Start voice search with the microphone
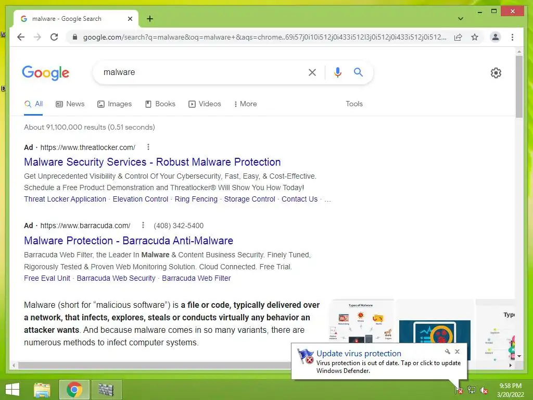 337,72
